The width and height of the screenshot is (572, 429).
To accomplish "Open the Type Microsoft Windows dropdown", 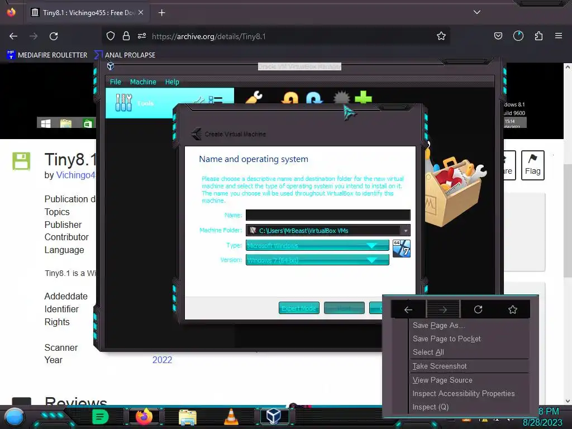I will (x=317, y=246).
